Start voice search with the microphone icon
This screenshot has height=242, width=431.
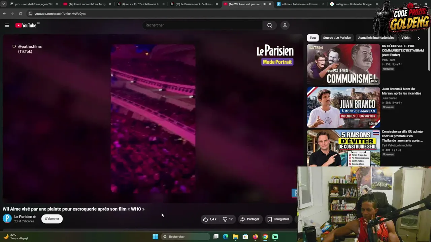pyautogui.click(x=285, y=25)
